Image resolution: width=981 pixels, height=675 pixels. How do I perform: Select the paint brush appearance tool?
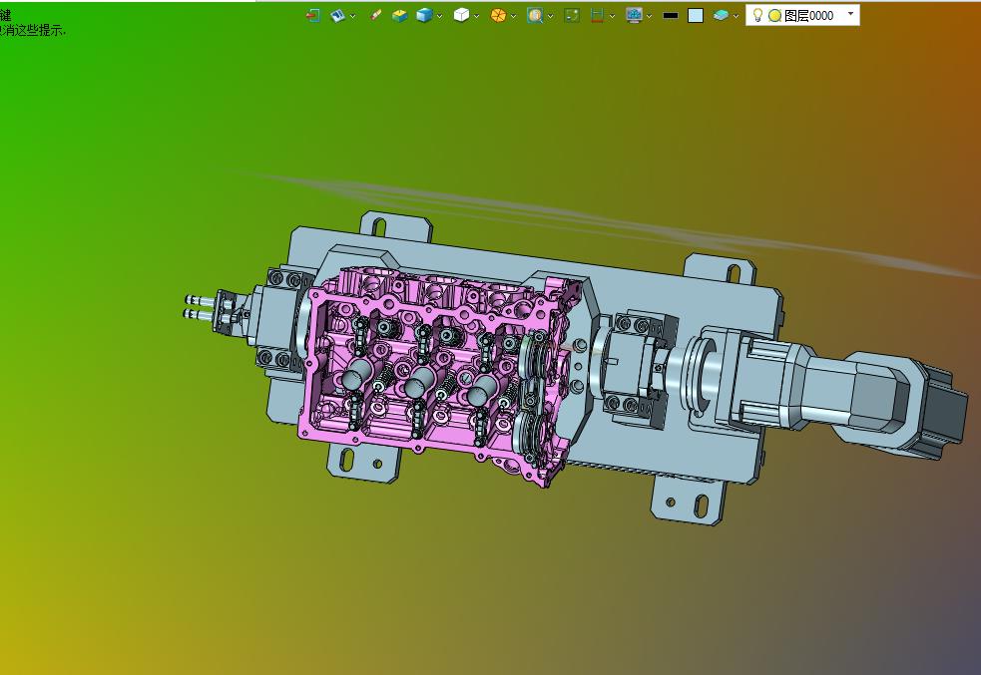coord(376,16)
